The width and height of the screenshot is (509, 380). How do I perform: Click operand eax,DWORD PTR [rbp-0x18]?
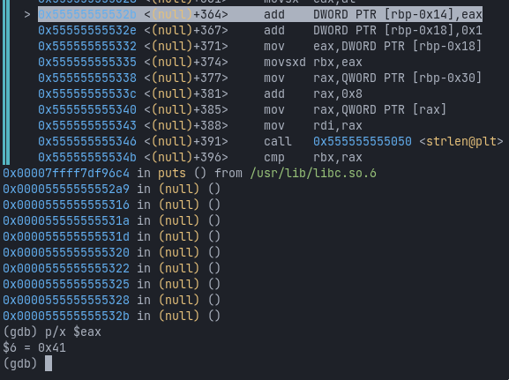398,47
